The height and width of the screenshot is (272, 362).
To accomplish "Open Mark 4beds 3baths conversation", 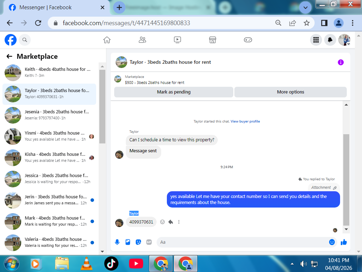I will point(49,222).
